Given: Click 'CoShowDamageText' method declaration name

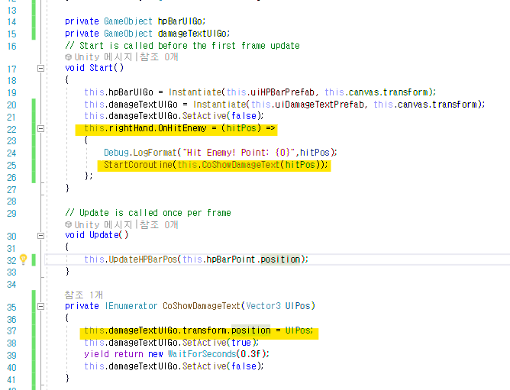Looking at the screenshot, I should [202, 306].
